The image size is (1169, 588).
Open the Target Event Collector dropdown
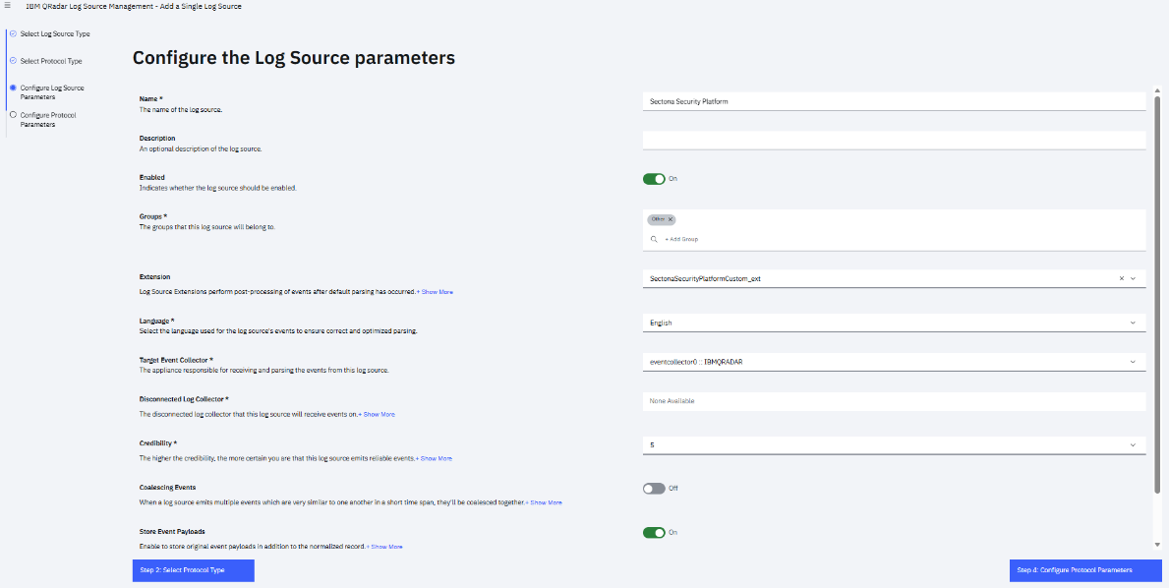pos(1133,361)
